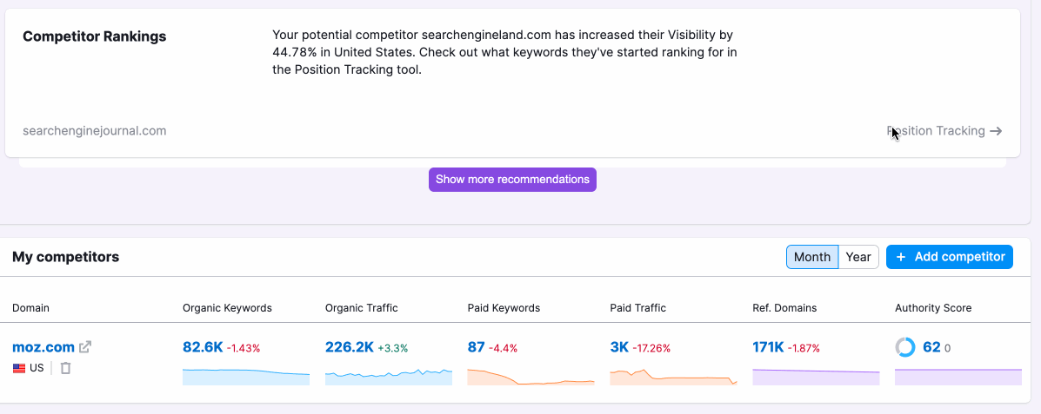This screenshot has height=414, width=1041.
Task: Switch the competitors view to Month
Action: (x=812, y=257)
